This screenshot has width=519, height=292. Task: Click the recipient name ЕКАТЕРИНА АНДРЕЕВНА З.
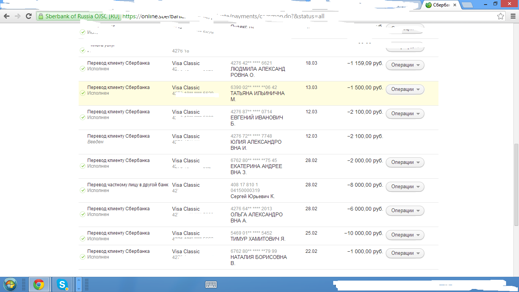pyautogui.click(x=256, y=169)
